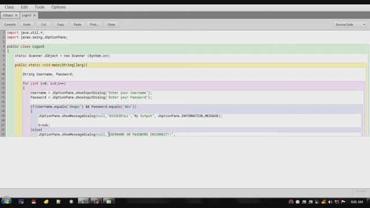This screenshot has width=370, height=208.
Task: Close the JObject tab with its X
Action: coord(16,16)
